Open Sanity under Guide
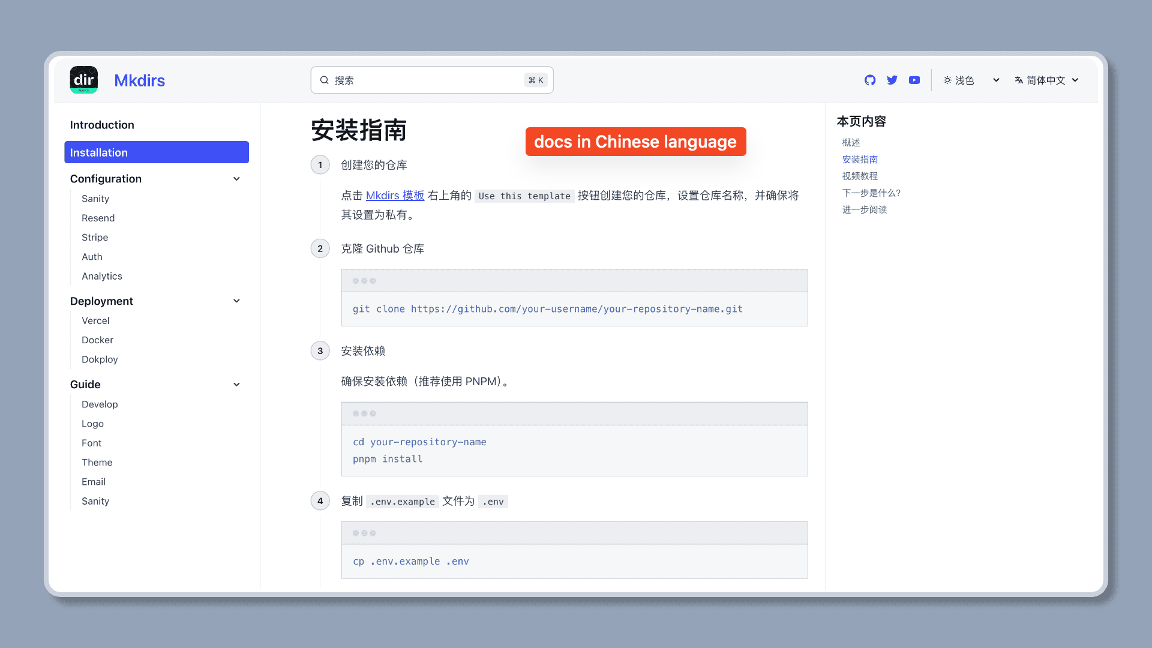 95,501
